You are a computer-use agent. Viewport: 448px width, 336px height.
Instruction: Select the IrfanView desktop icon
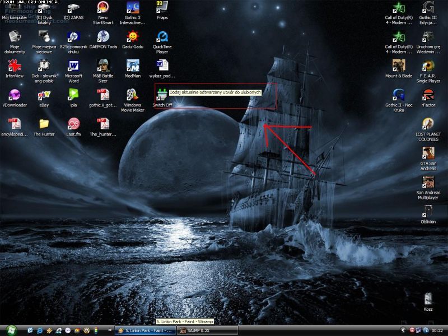15,66
